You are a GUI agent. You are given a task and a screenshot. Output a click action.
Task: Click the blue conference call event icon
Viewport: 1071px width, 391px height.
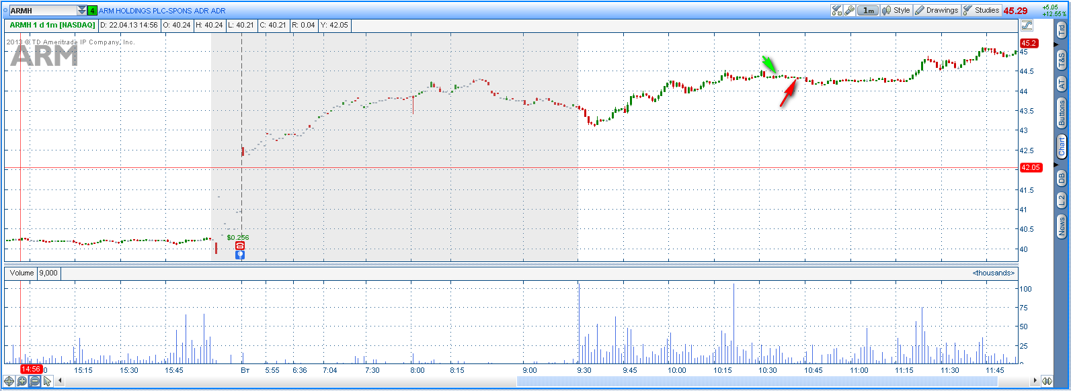240,255
